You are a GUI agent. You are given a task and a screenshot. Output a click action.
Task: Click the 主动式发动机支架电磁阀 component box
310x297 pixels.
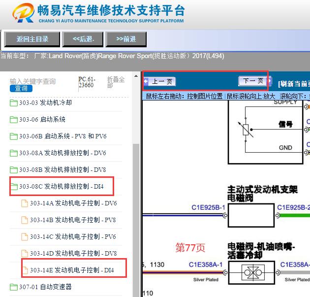click(x=251, y=215)
